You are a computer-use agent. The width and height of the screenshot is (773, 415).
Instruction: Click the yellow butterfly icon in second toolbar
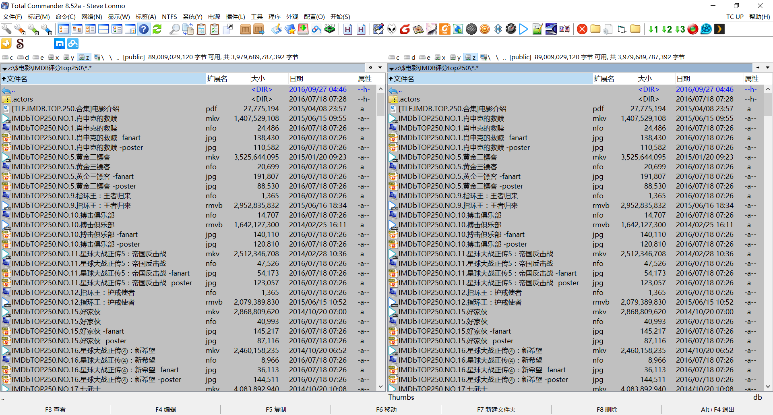click(x=6, y=44)
